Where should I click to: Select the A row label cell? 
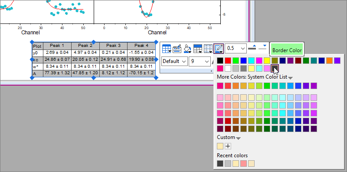(x=37, y=73)
